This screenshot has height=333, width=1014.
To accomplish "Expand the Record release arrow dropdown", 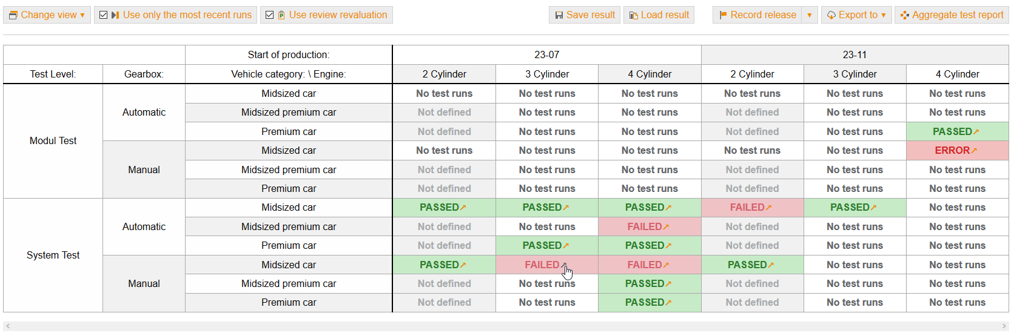I will point(810,15).
